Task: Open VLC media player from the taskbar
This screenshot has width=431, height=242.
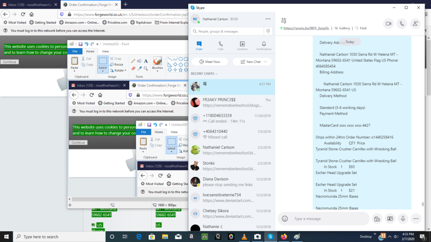Action: [x=244, y=237]
